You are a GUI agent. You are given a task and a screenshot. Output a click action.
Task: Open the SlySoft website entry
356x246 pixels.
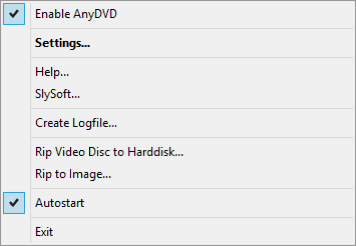57,94
